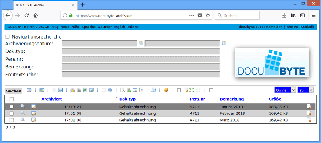321x143 pixels.
Task: Click the server icon with green arrow
Action: pos(129,90)
